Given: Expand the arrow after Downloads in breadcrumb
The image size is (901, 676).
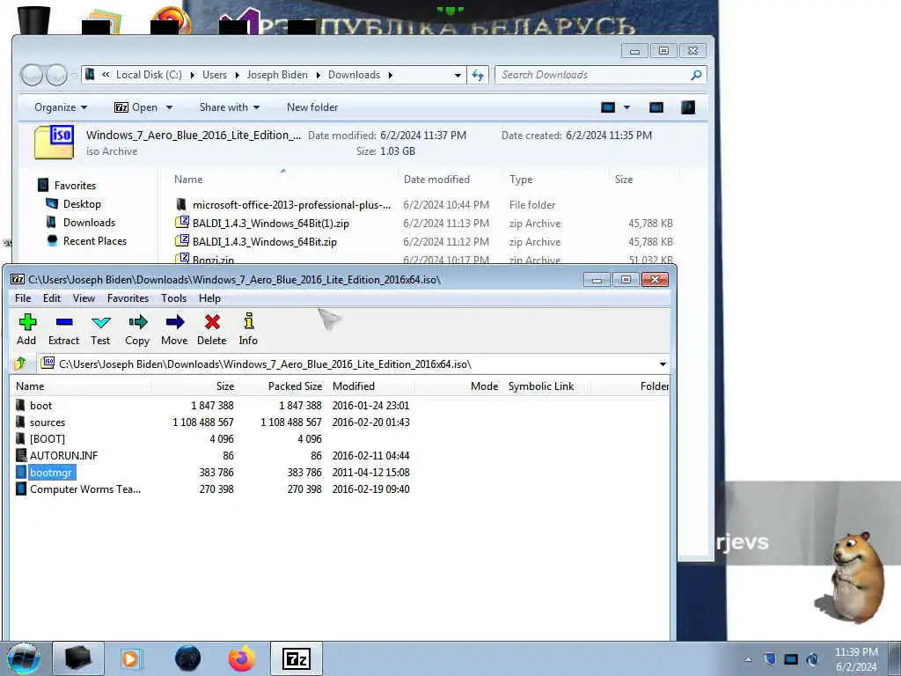Looking at the screenshot, I should coord(390,75).
